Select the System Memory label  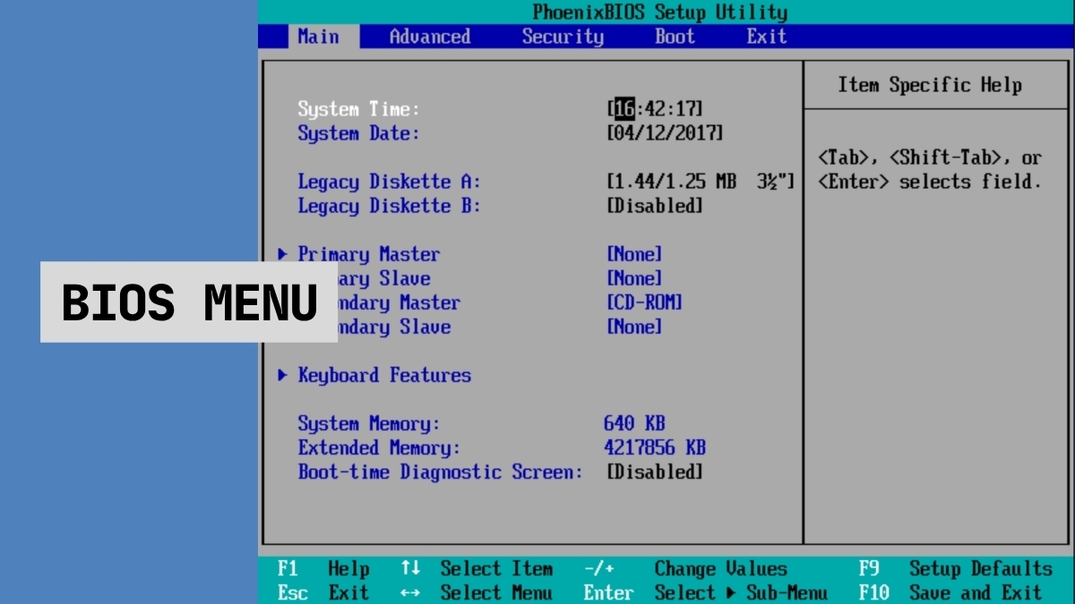(x=369, y=423)
